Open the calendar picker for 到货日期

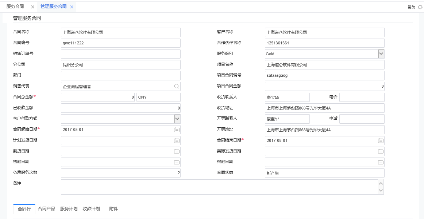[177, 151]
